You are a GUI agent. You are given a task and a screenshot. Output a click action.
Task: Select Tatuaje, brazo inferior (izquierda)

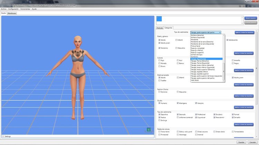[203, 68]
